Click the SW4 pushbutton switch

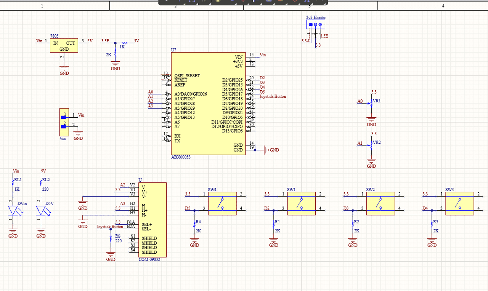(x=222, y=203)
